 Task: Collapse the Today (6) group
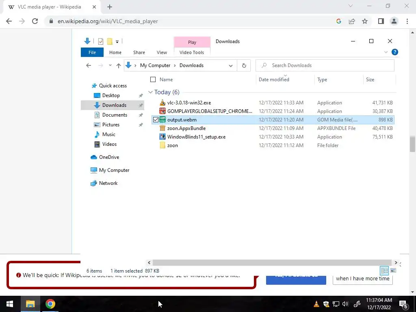[x=150, y=92]
